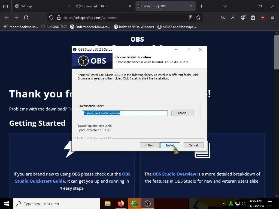This screenshot has width=279, height=209.
Task: Open the tracking protection shield icon
Action: tap(51, 17)
